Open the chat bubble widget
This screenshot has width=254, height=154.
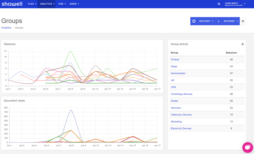pyautogui.click(x=247, y=147)
